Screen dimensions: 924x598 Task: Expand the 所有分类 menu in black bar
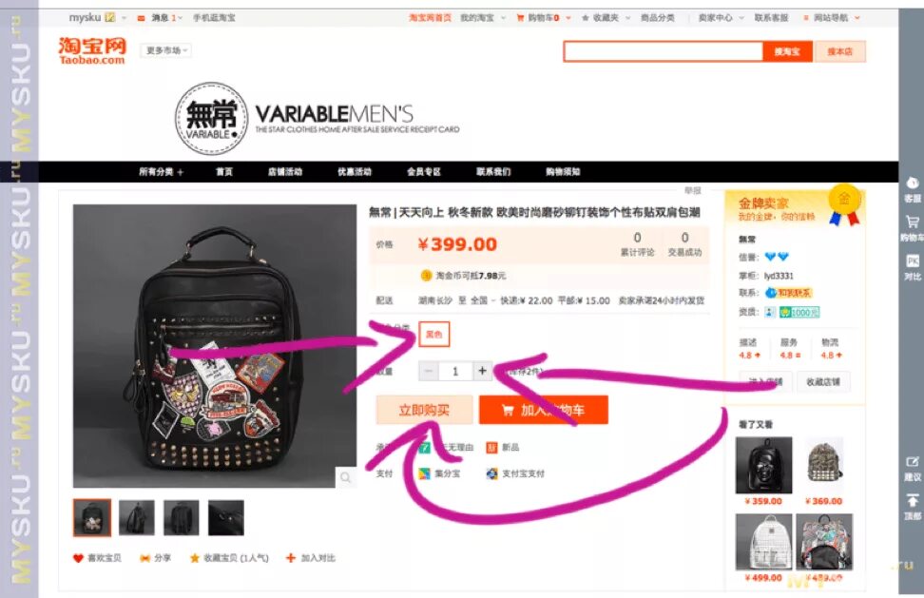point(161,171)
